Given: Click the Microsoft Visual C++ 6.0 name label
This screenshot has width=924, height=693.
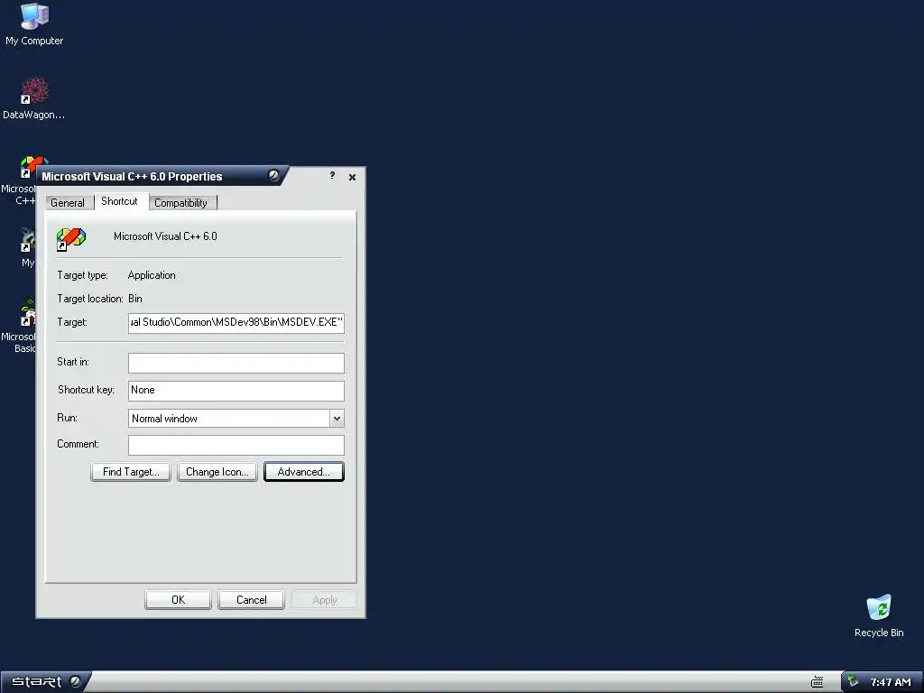Looking at the screenshot, I should click(165, 236).
